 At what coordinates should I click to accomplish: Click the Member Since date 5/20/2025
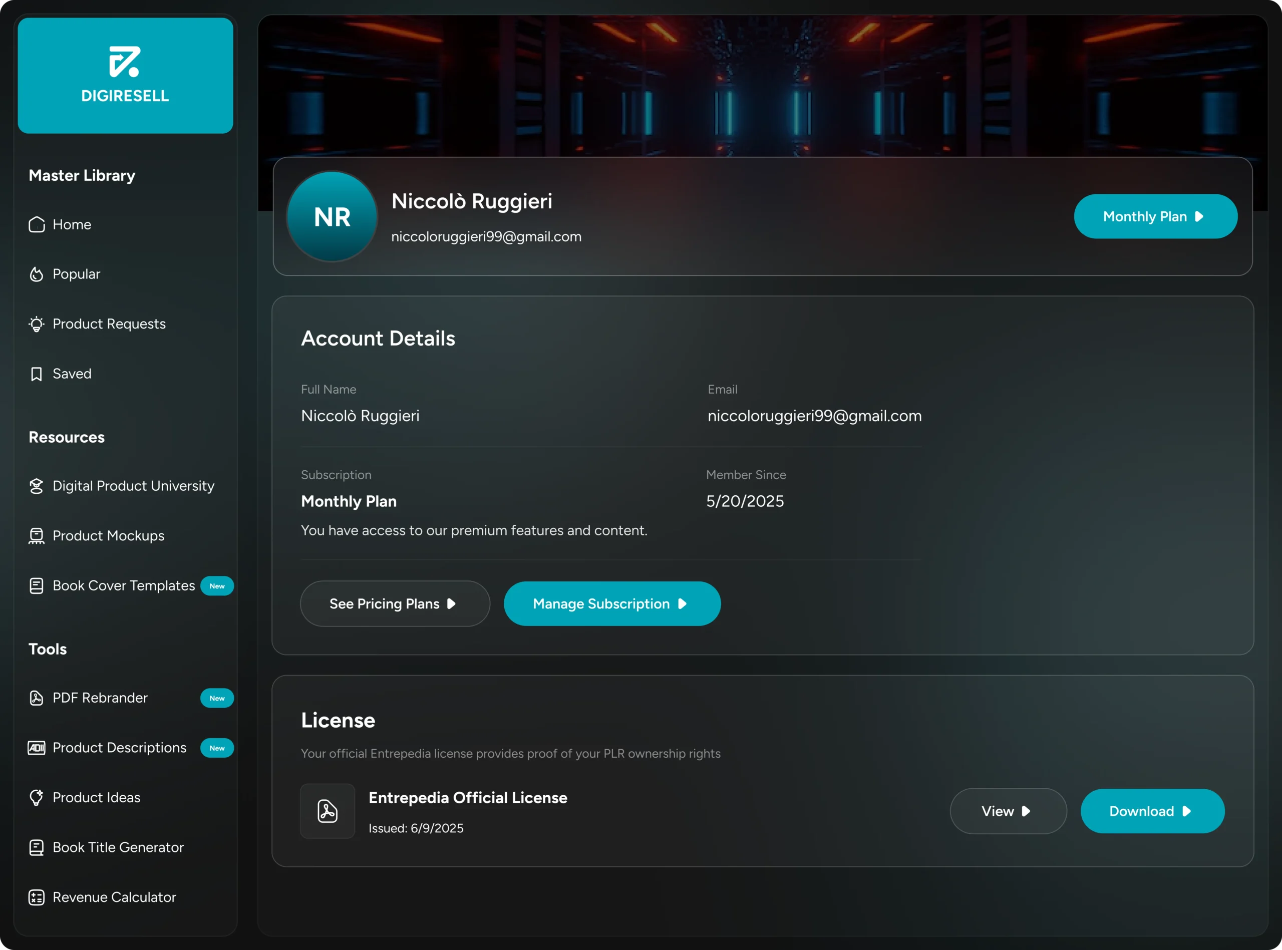(745, 501)
